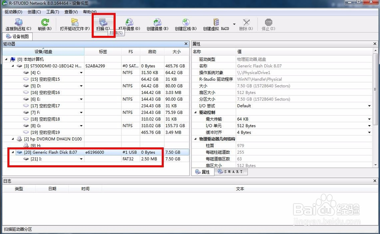Click the 类型 log column header
380x234 pixels.
(19, 189)
